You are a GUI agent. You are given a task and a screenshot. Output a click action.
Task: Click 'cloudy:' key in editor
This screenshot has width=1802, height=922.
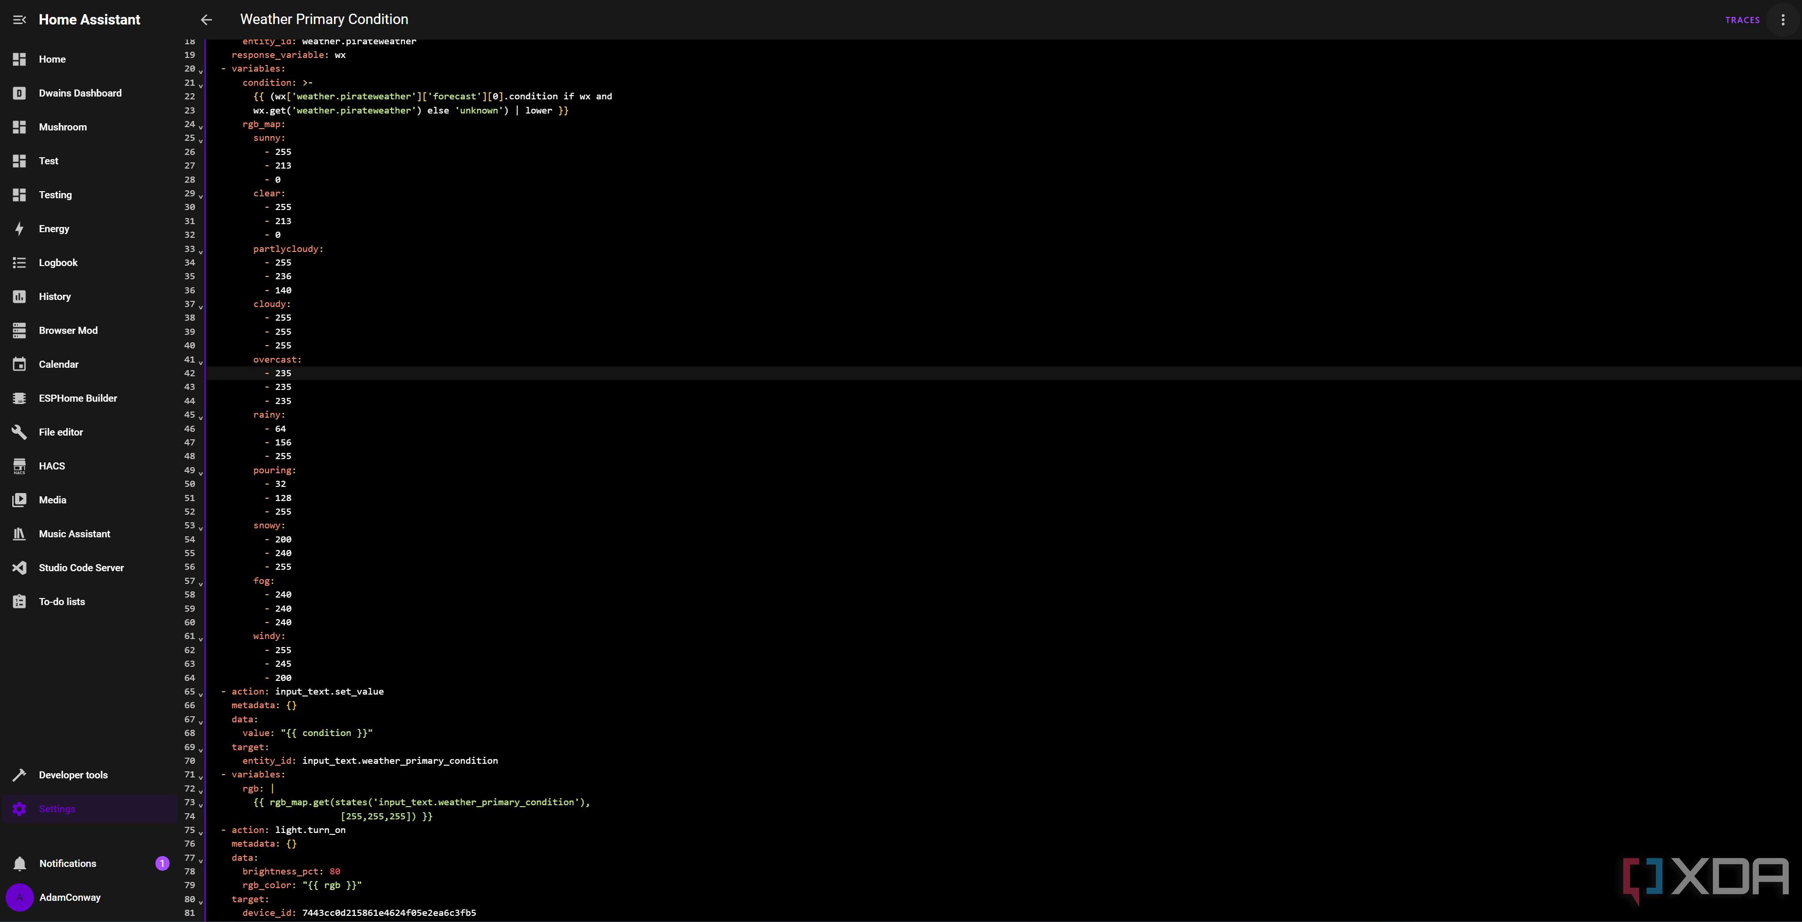[x=272, y=304]
